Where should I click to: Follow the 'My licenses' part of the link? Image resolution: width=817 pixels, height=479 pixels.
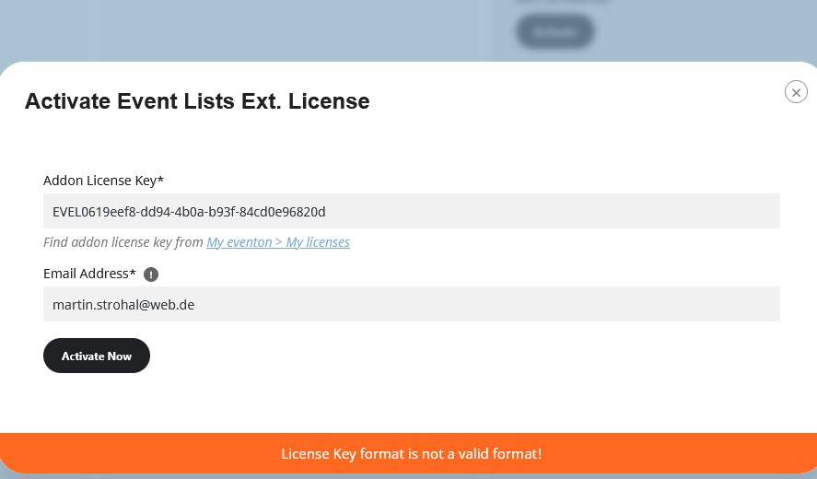(318, 242)
